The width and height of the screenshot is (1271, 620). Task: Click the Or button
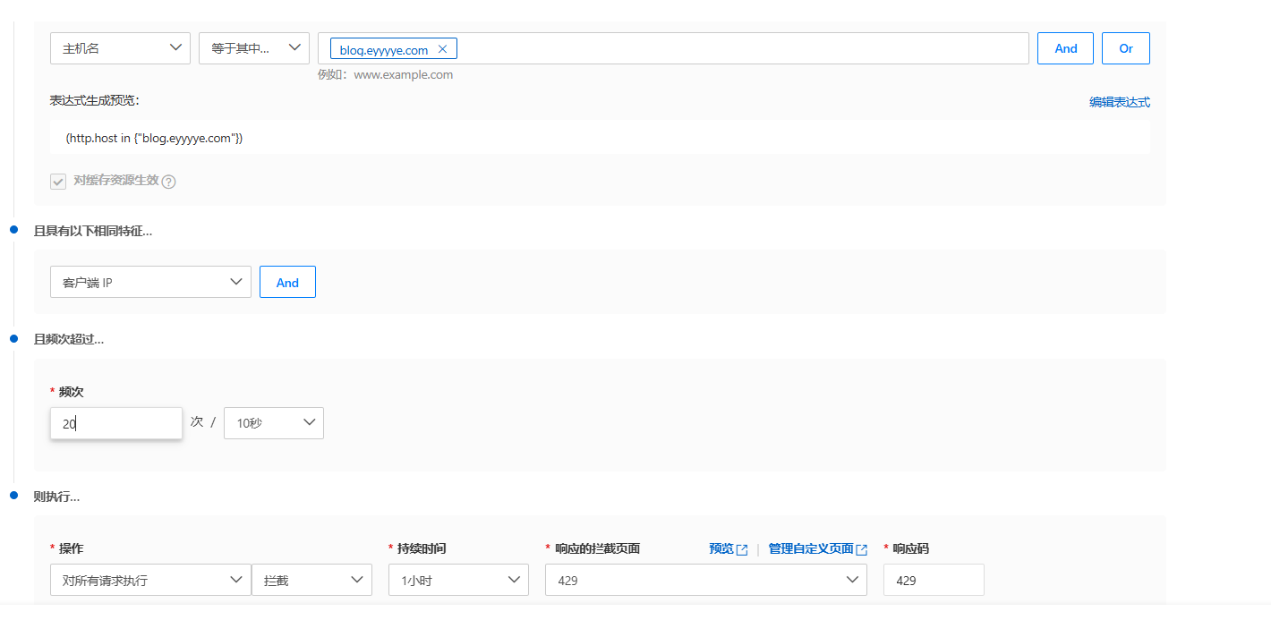pyautogui.click(x=1125, y=48)
